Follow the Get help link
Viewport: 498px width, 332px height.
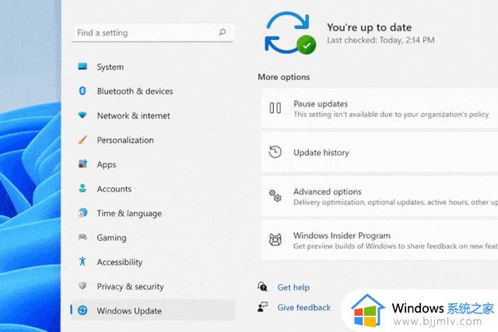click(x=293, y=287)
